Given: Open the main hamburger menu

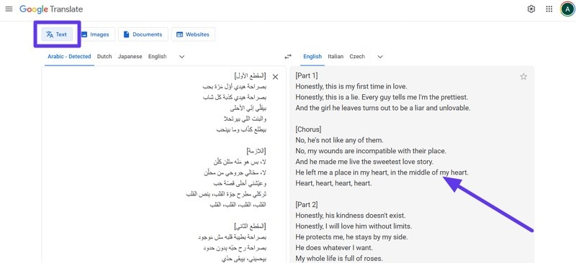Looking at the screenshot, I should 9,9.
